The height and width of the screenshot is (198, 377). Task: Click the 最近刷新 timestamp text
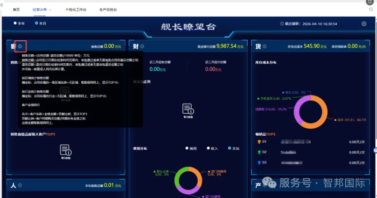[x=311, y=24]
